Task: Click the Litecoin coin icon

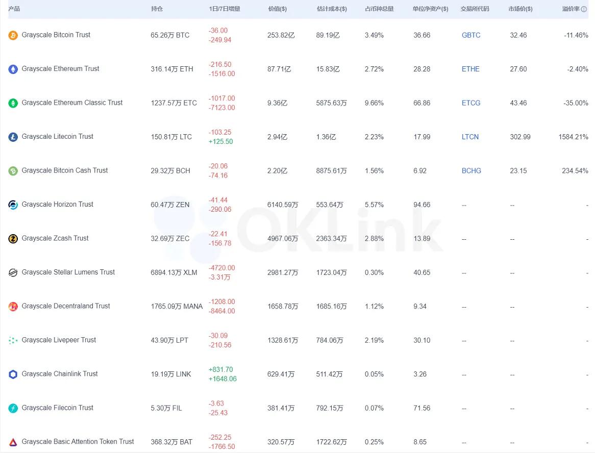Action: [x=13, y=137]
